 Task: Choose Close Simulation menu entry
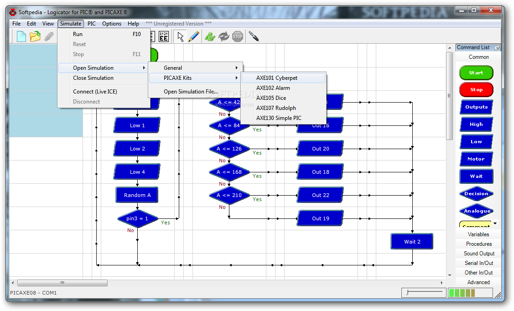tap(104, 78)
